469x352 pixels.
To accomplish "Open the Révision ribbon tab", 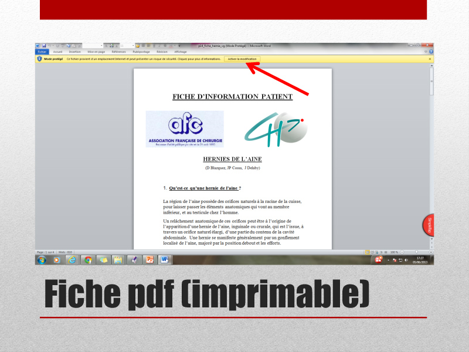I will point(162,52).
